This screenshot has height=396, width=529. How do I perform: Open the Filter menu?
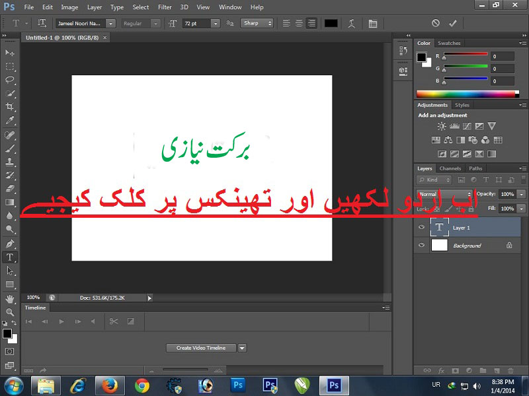(165, 7)
